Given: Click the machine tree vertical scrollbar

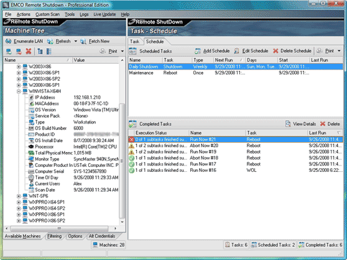Looking at the screenshot, I should point(122,161).
